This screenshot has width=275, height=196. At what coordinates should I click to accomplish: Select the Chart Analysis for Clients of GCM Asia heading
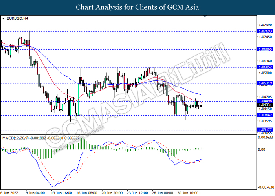point(137,7)
